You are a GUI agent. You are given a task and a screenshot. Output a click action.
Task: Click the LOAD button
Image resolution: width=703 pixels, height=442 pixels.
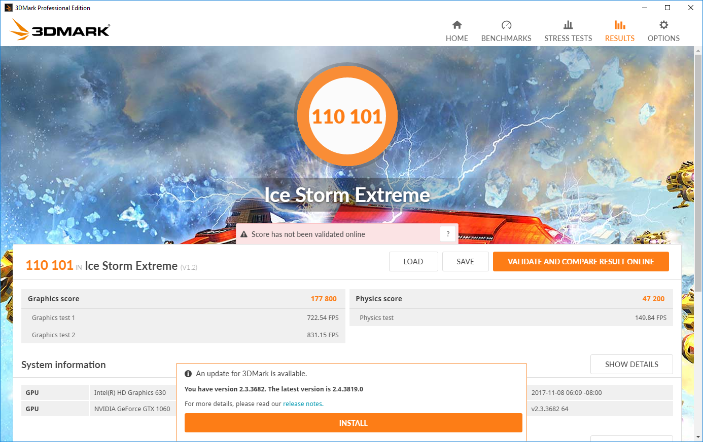(x=413, y=262)
